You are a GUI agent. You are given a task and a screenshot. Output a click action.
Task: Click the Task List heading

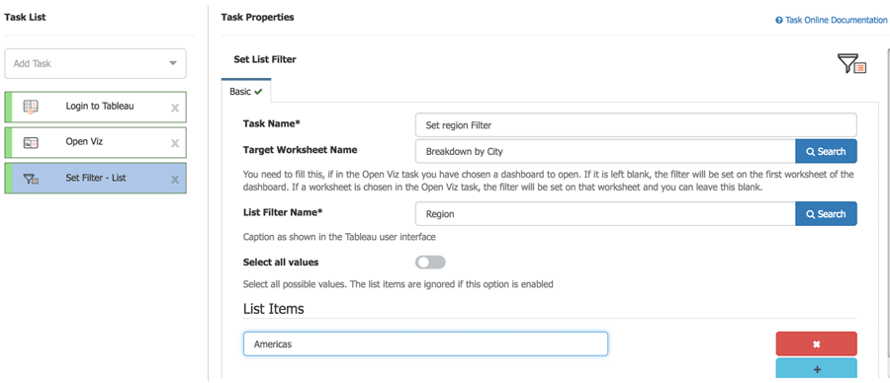coord(25,17)
